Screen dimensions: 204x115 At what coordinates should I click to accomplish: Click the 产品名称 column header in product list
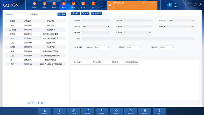click(x=51, y=21)
